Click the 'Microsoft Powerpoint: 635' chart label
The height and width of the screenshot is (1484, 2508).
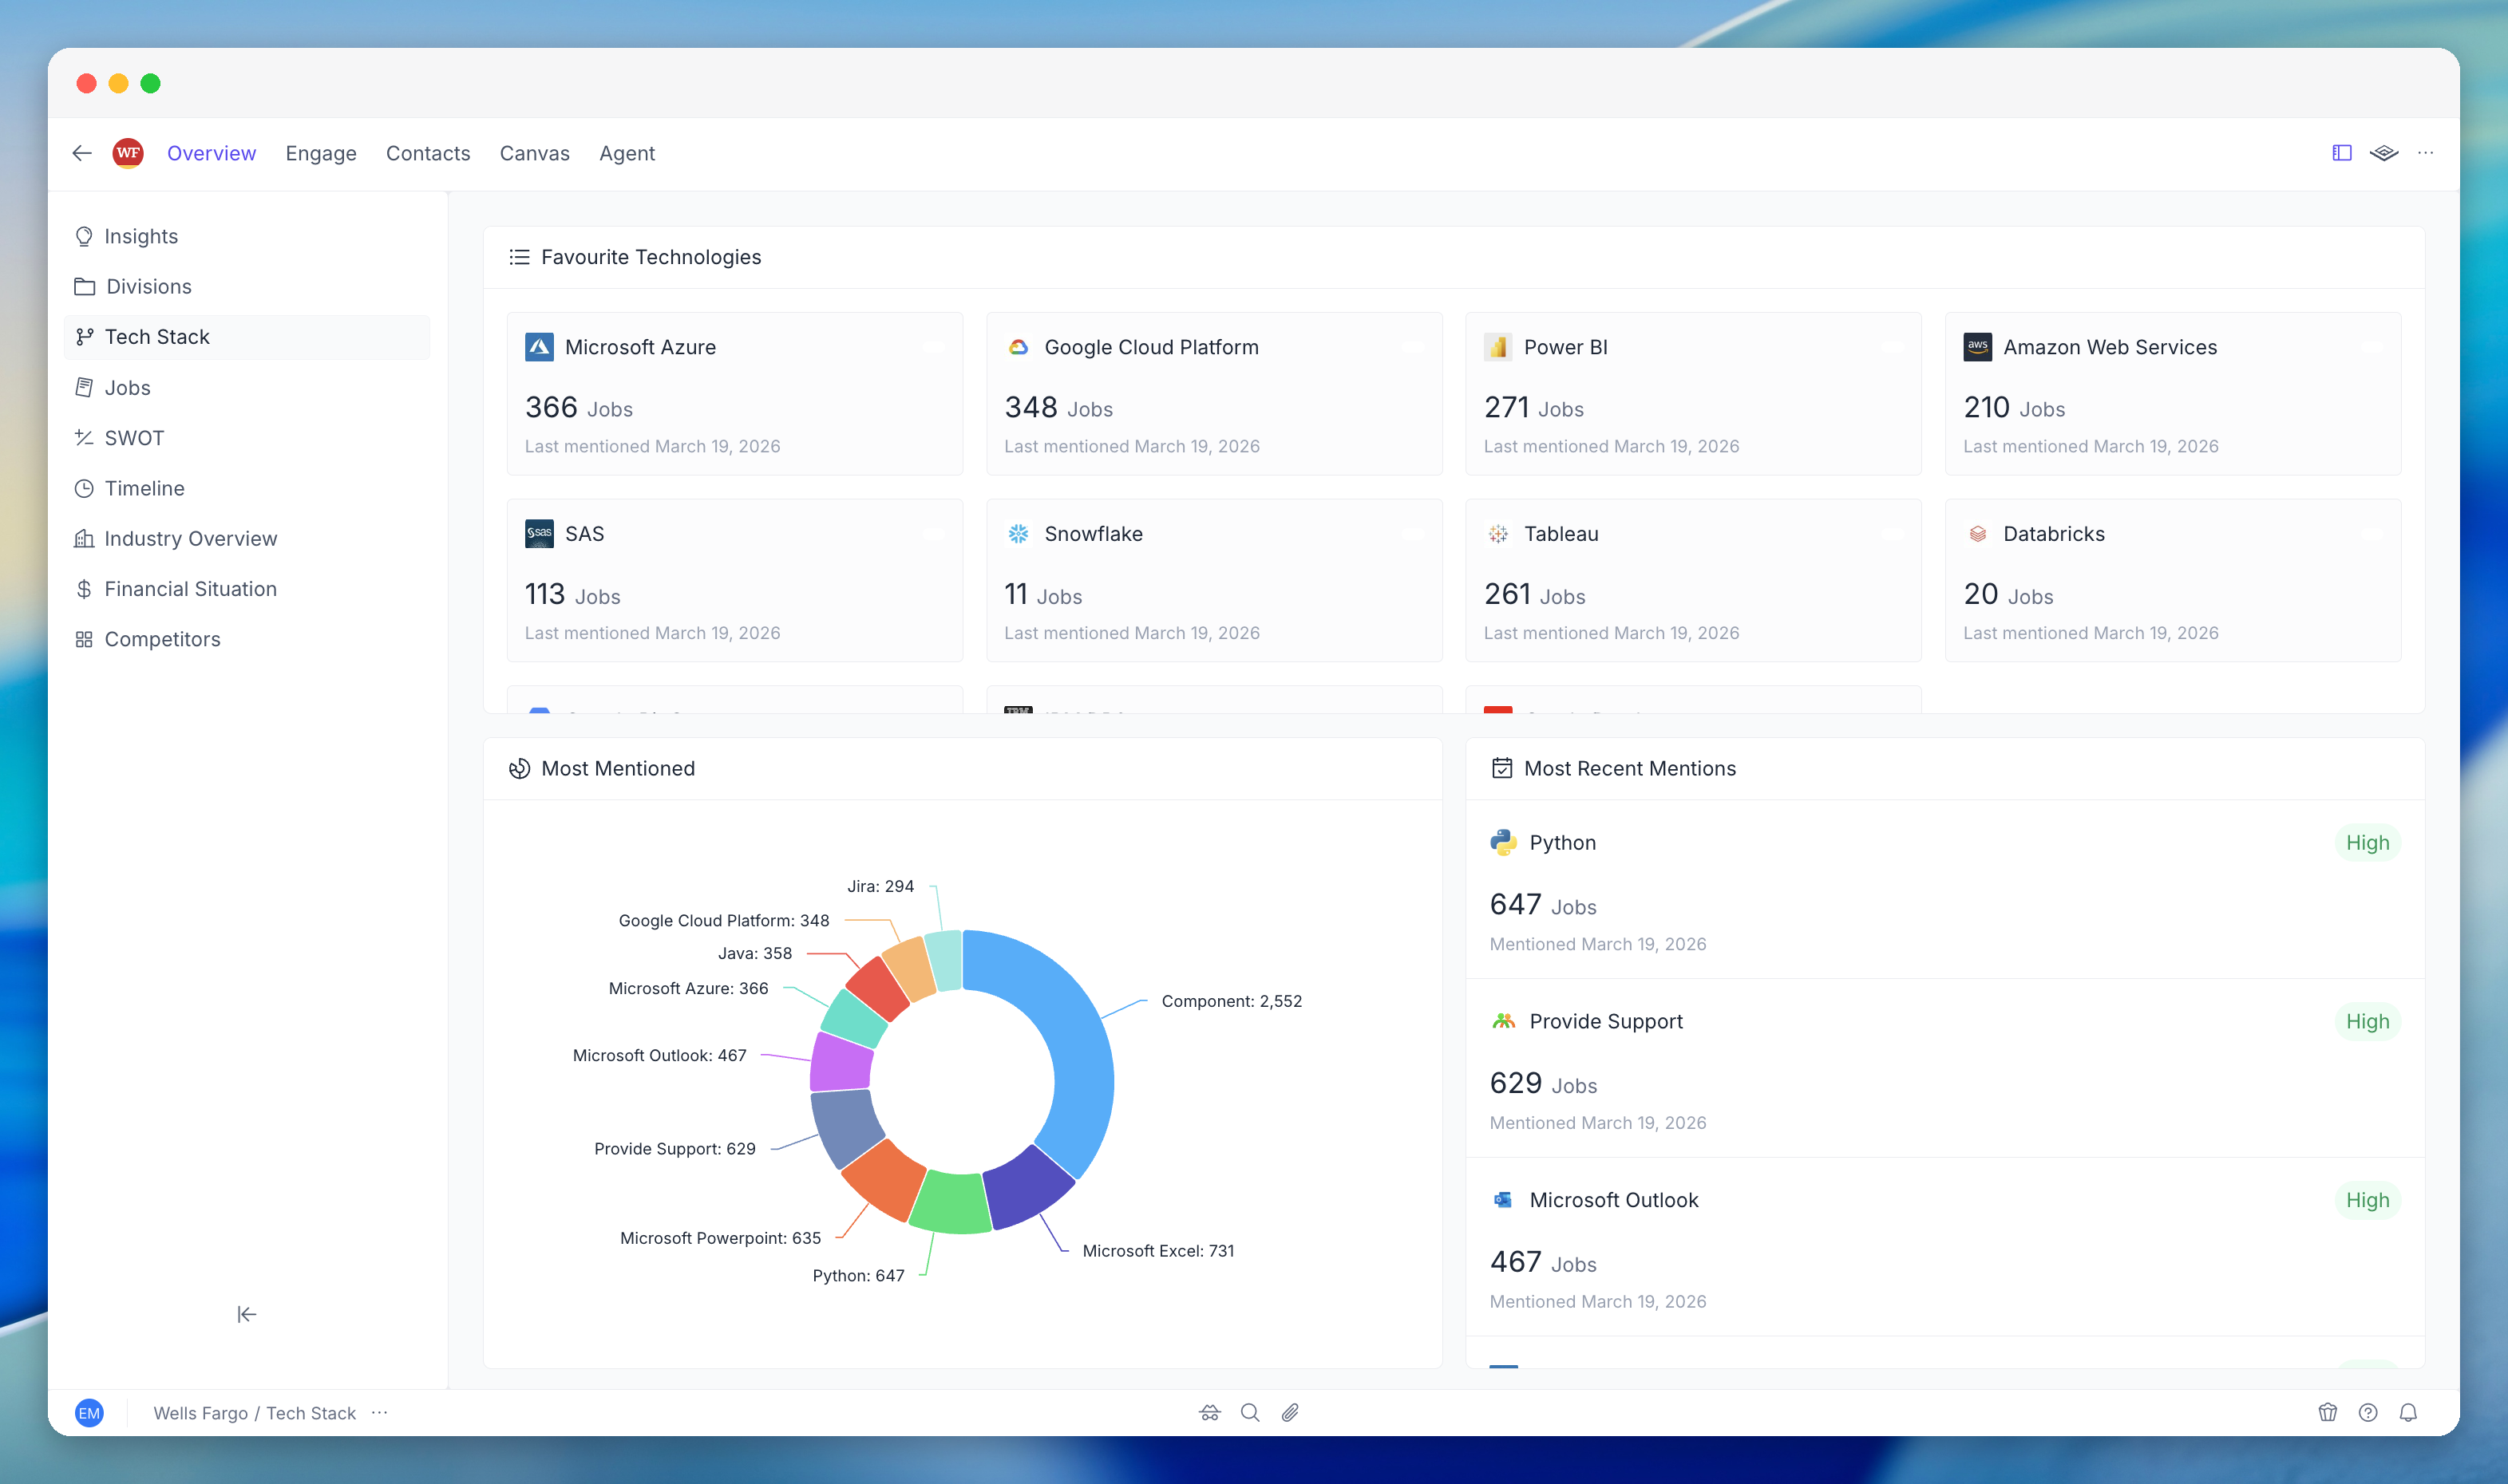coord(720,1238)
